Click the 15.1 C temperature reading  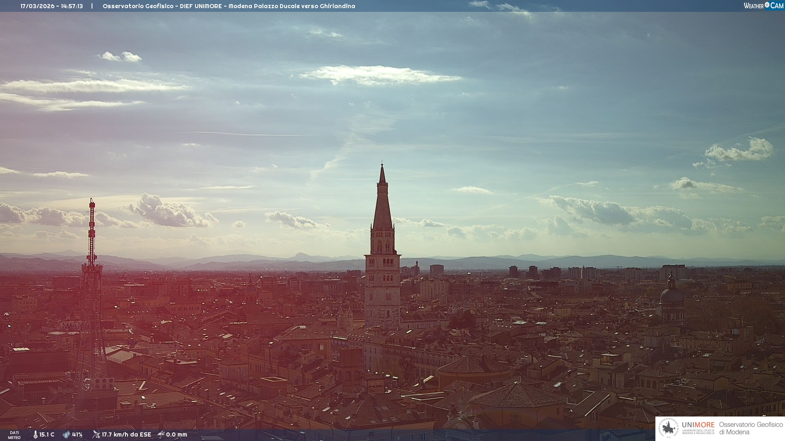tap(47, 434)
